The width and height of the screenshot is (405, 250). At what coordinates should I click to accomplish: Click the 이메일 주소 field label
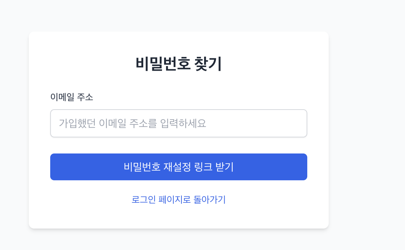tap(72, 97)
